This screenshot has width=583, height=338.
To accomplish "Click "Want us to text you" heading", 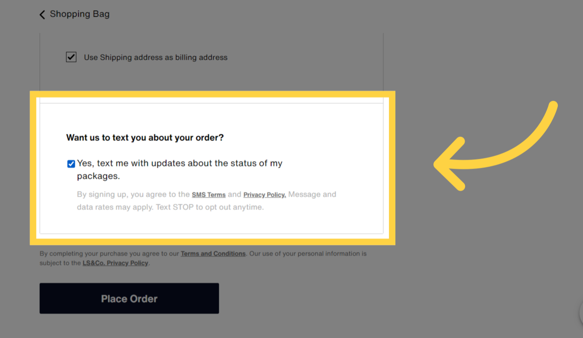I will (145, 138).
